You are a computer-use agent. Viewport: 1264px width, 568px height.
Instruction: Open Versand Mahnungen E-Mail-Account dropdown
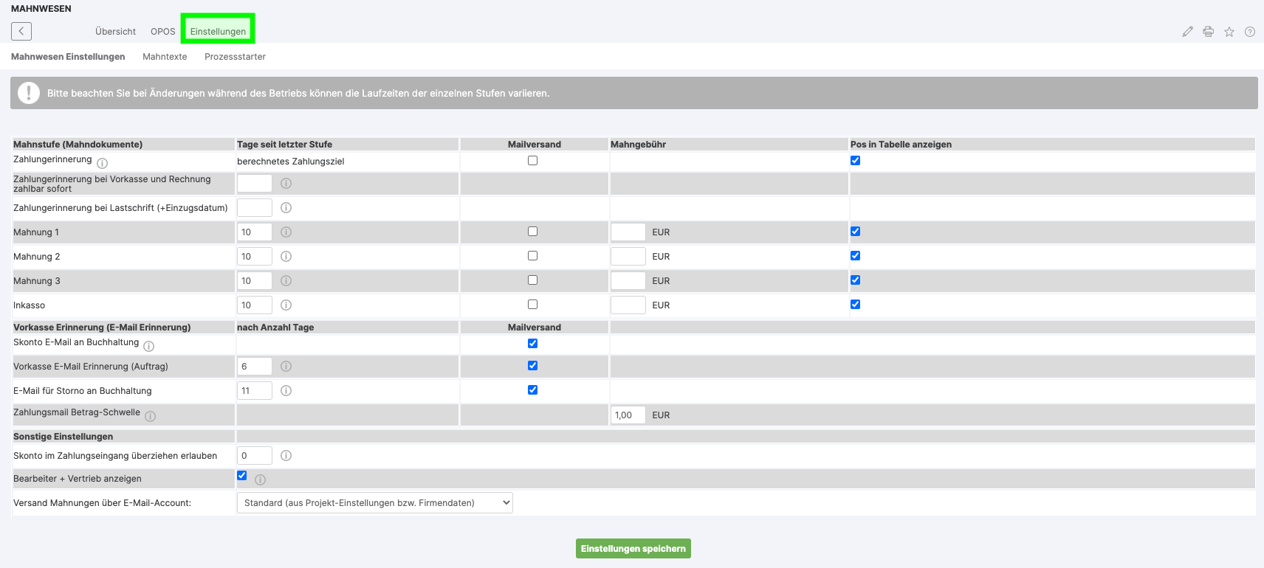click(374, 503)
